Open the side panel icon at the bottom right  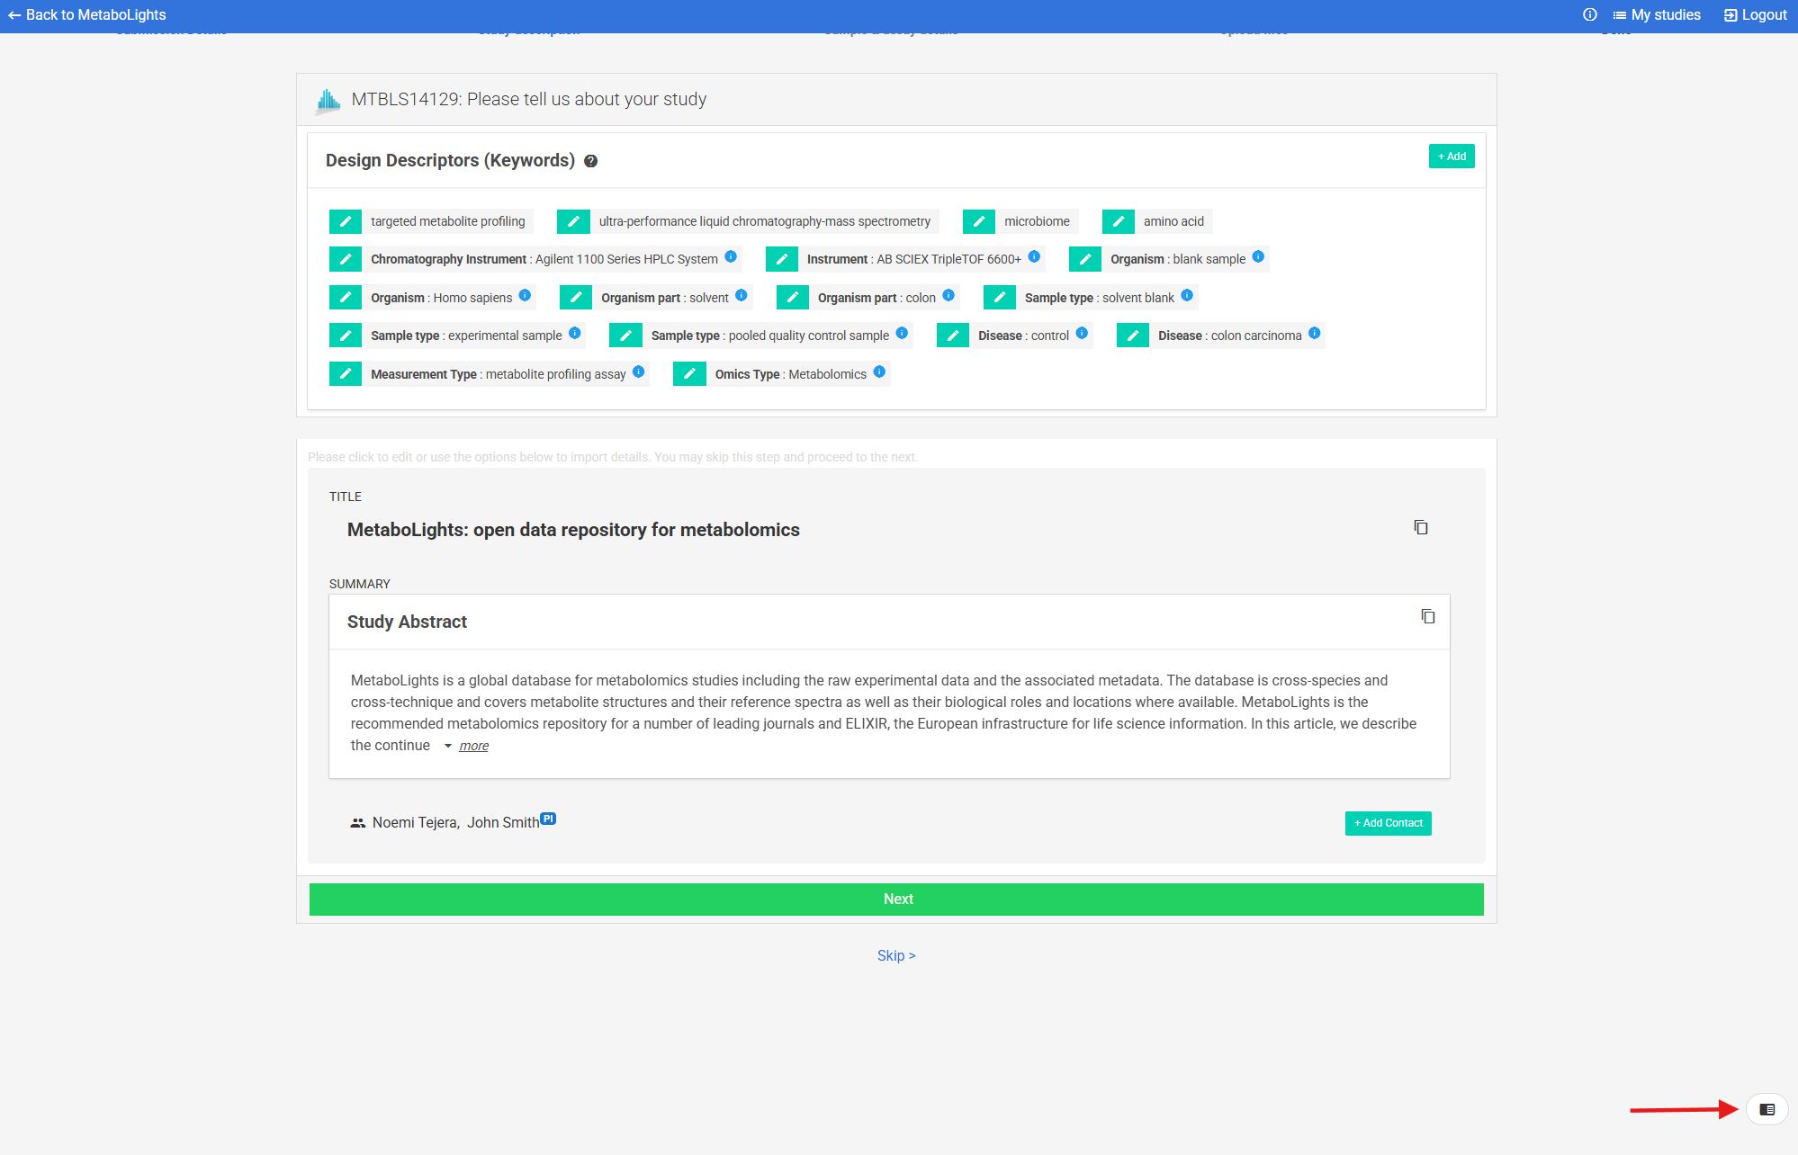1767,1109
